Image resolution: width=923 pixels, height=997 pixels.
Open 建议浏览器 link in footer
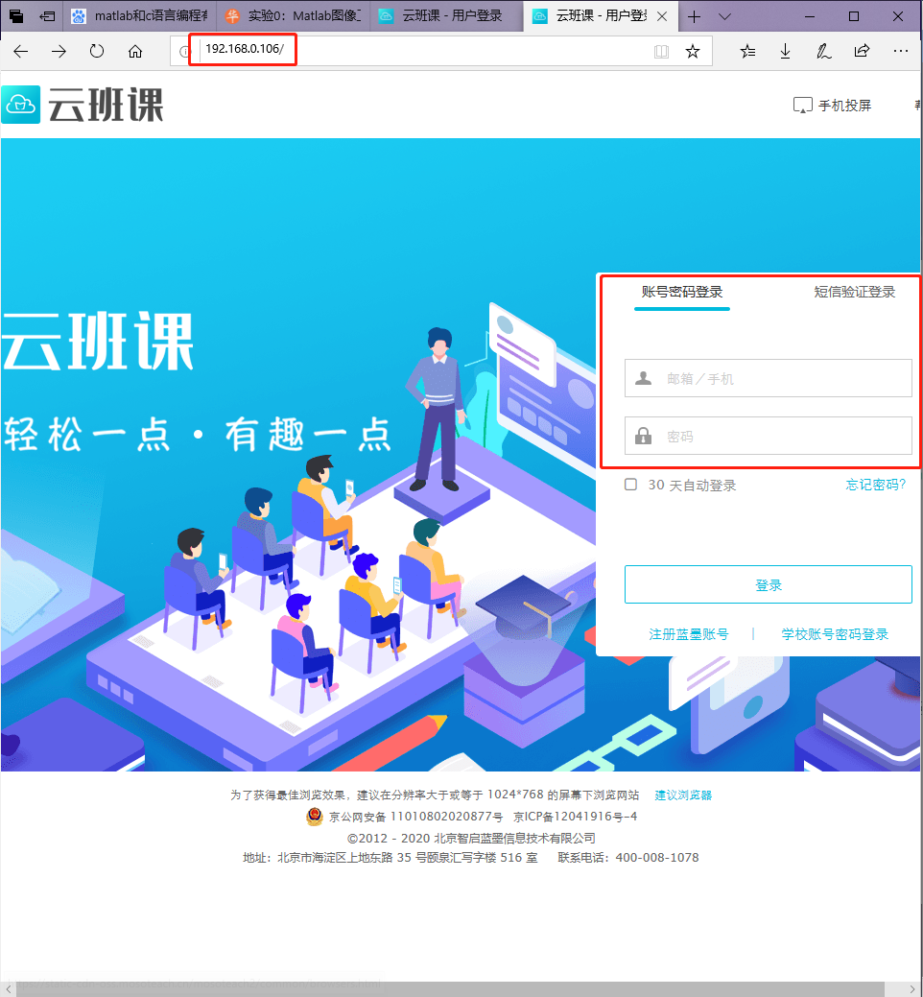pyautogui.click(x=683, y=795)
